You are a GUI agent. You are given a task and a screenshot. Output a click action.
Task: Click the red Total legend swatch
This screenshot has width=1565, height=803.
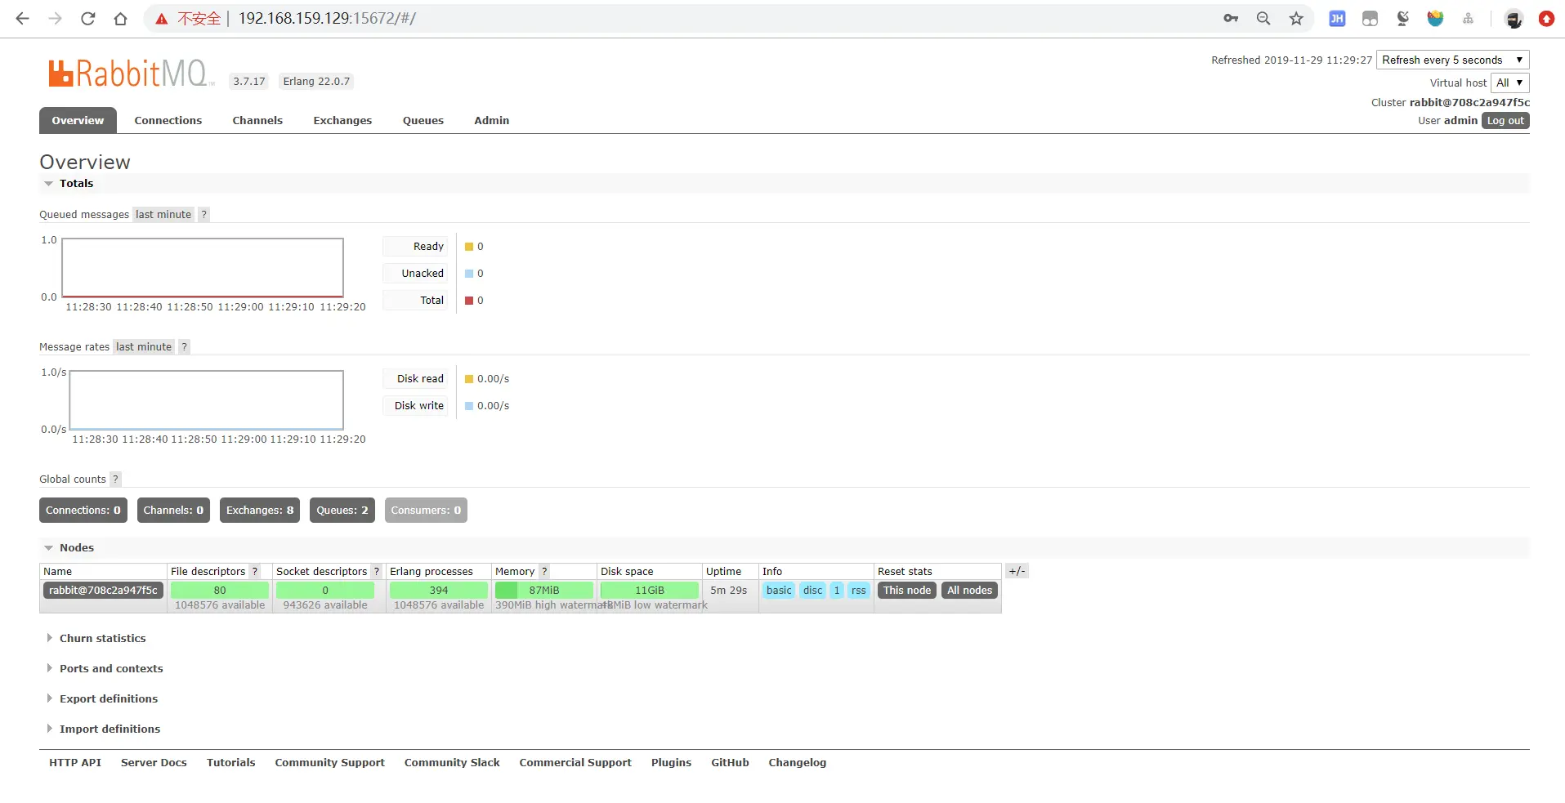tap(469, 301)
